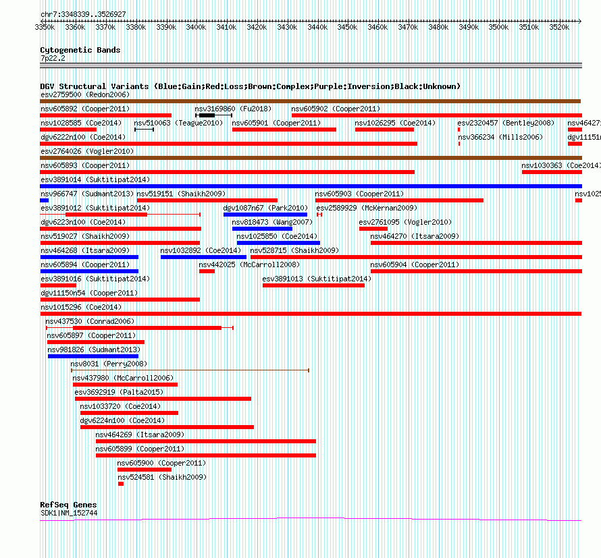
Task: Click esv3891016 (Suktitipat2014) label
Action: pyautogui.click(x=95, y=279)
